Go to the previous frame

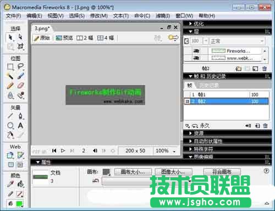[95, 151]
